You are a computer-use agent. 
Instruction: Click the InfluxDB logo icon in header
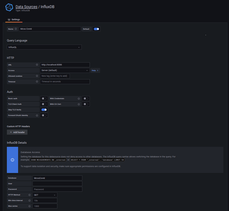[9, 7]
